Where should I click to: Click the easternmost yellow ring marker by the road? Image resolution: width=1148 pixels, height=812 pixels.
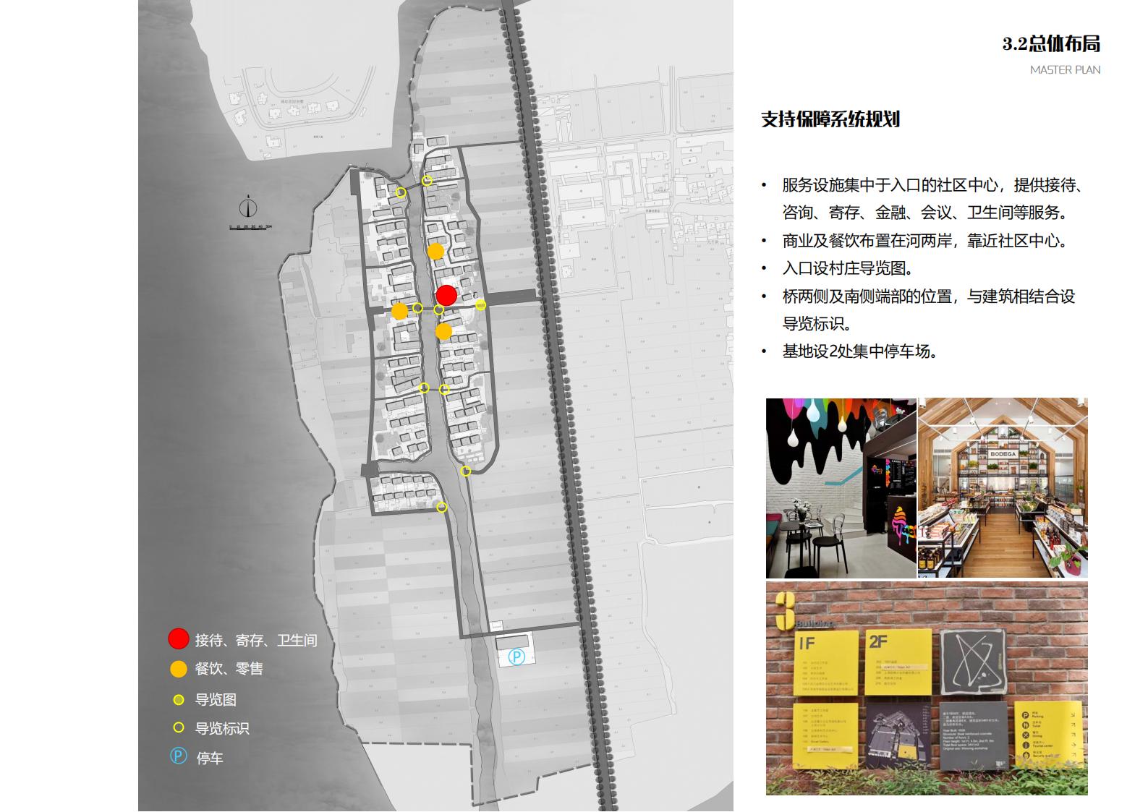point(480,305)
